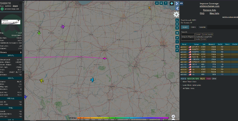
Task: Open the map layer selector diamond icon
Action: pyautogui.click(x=172, y=3)
